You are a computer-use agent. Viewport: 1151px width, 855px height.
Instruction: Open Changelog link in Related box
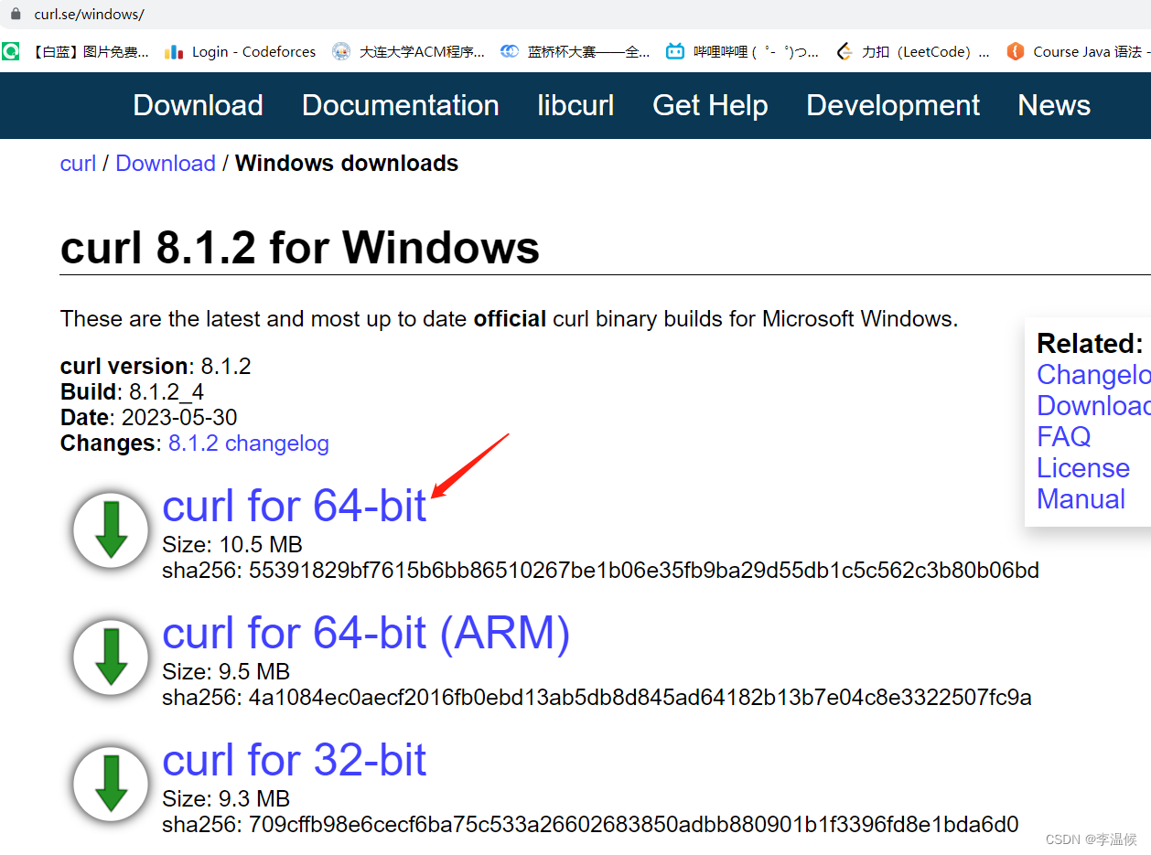pyautogui.click(x=1093, y=375)
